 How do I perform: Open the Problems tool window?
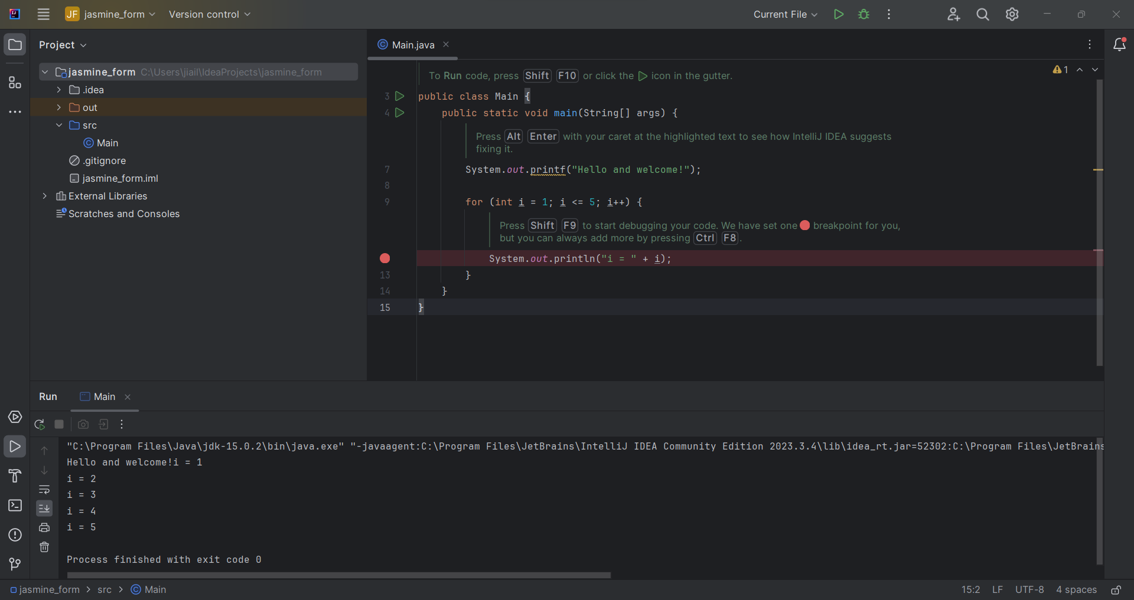[x=15, y=535]
